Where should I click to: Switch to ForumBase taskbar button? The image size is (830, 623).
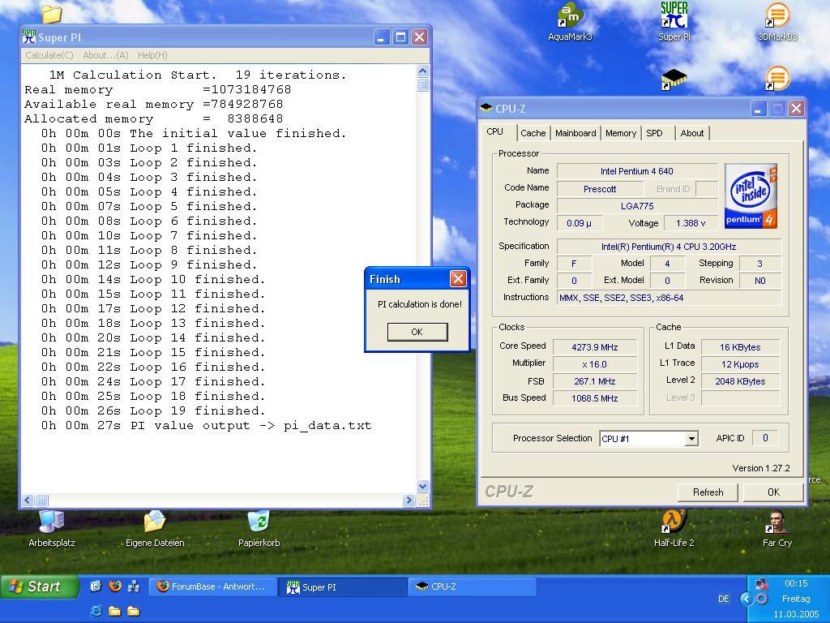pyautogui.click(x=213, y=587)
